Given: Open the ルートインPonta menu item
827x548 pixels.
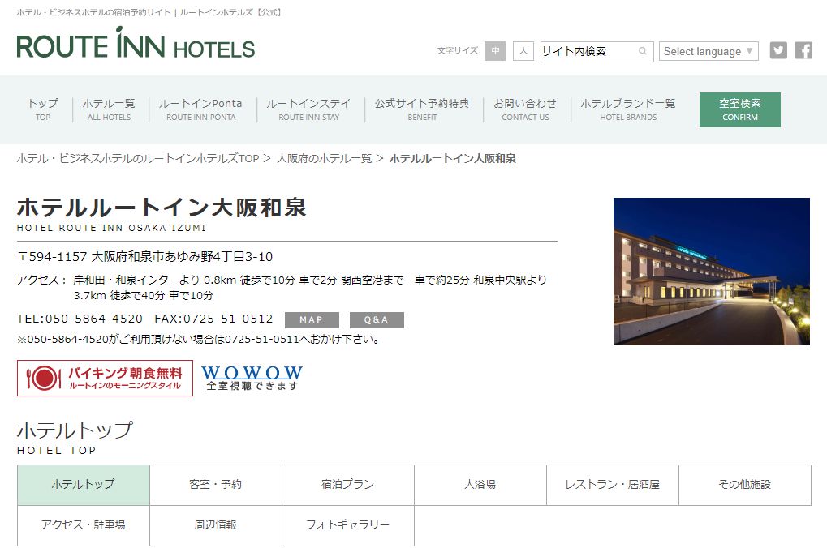Looking at the screenshot, I should point(201,109).
